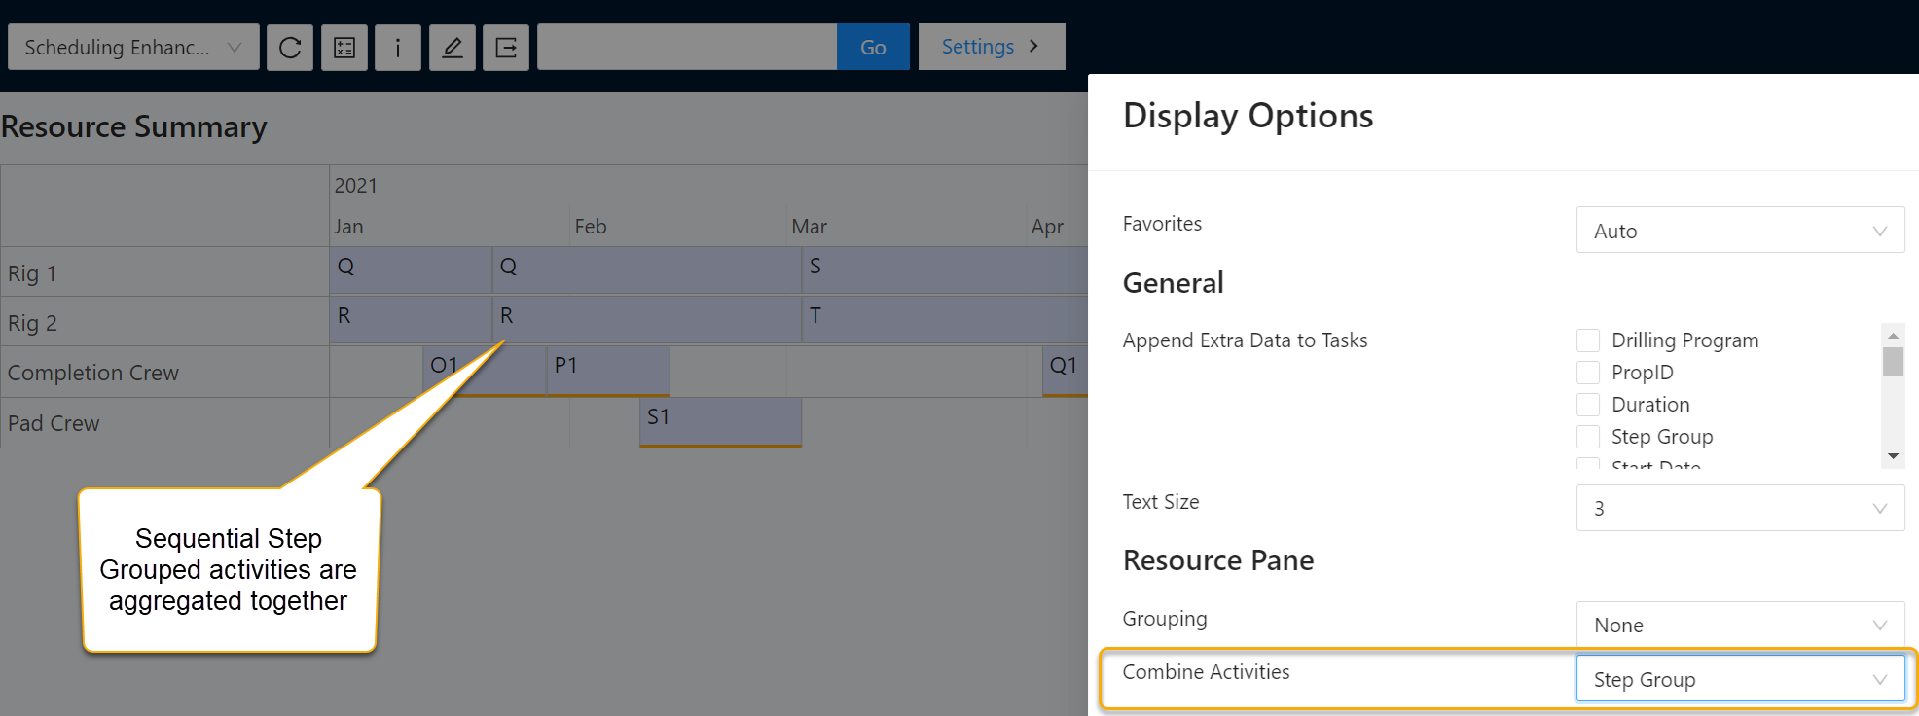
Task: Click the edit pencil icon
Action: point(453,48)
